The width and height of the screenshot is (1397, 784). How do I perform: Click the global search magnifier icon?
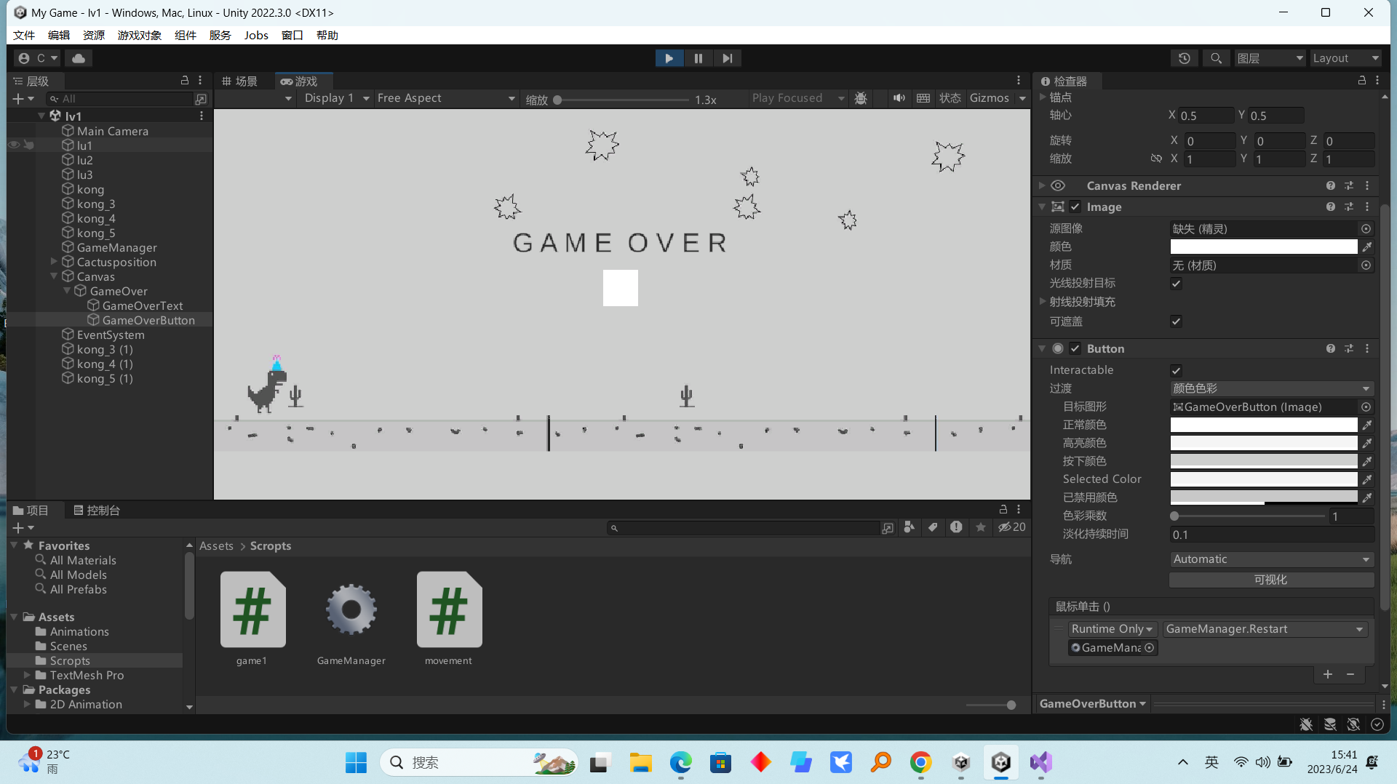(x=1216, y=58)
